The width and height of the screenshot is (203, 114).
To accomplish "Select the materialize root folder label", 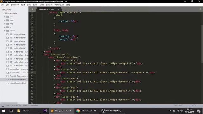I will pyautogui.click(x=13, y=13).
